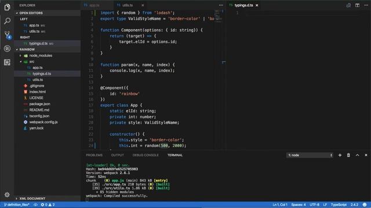
Task: Click the definition_files branch in status bar
Action: pos(17,205)
